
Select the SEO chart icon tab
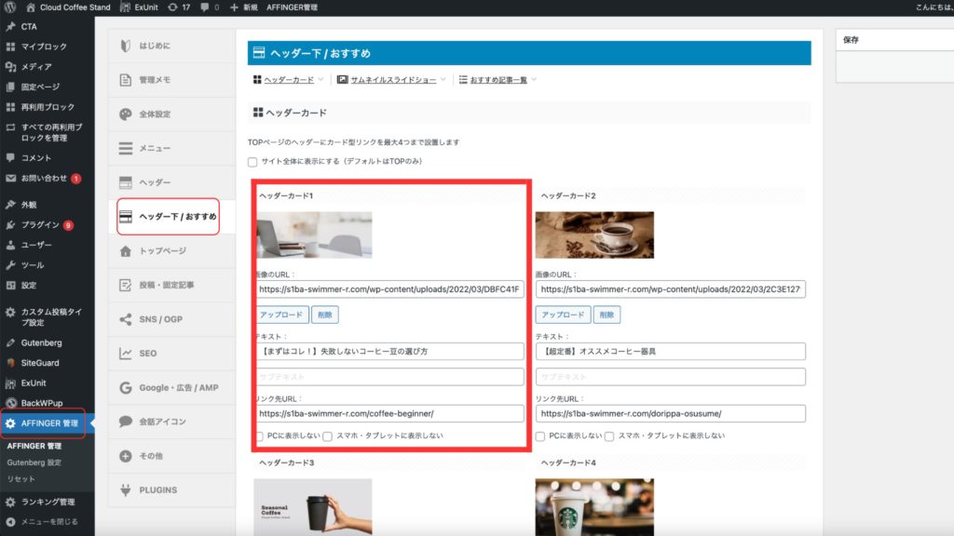(126, 354)
